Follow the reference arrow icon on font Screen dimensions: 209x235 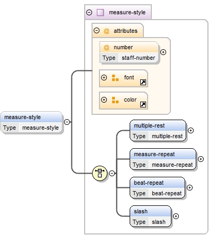click(x=143, y=82)
